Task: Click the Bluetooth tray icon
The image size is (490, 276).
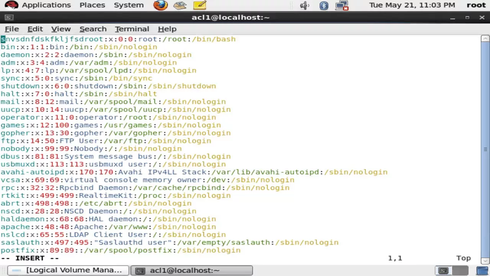Action: [324, 5]
